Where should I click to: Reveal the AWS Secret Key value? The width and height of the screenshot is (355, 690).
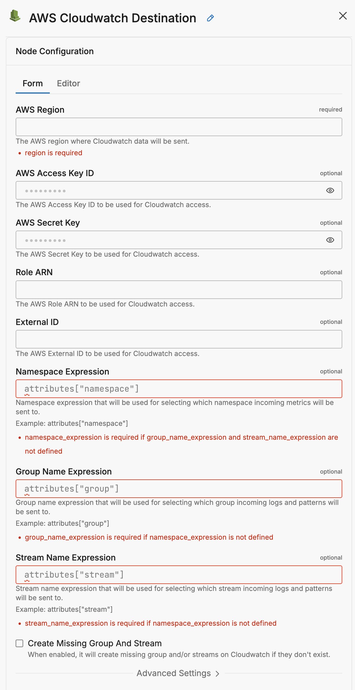click(330, 240)
